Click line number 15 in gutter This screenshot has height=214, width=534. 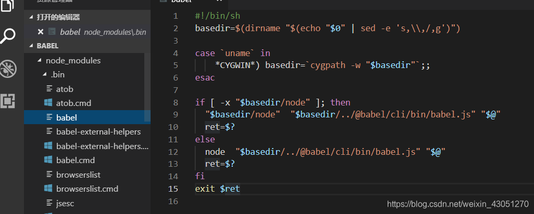(x=173, y=189)
